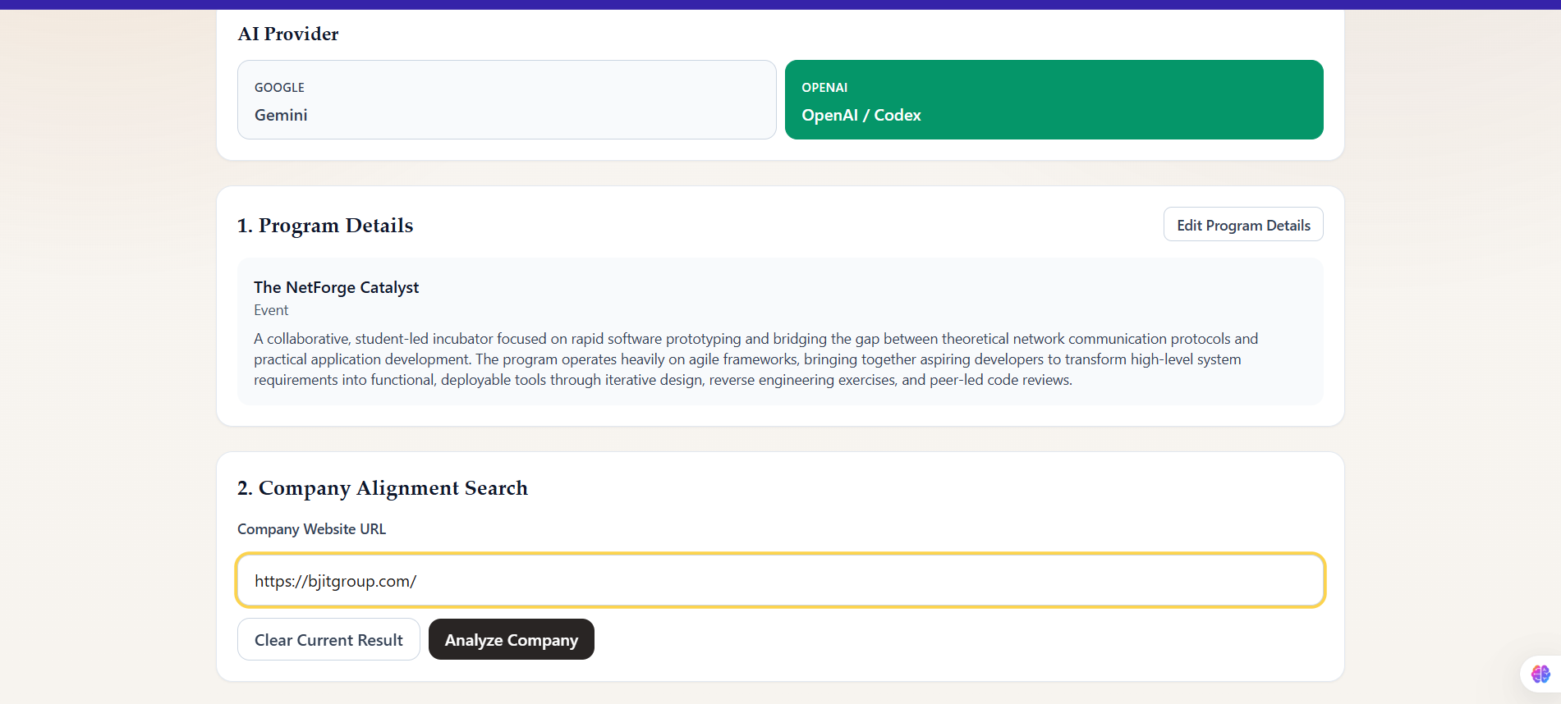The height and width of the screenshot is (704, 1561).
Task: Click the '2. Company Alignment Search' heading
Action: tap(383, 488)
